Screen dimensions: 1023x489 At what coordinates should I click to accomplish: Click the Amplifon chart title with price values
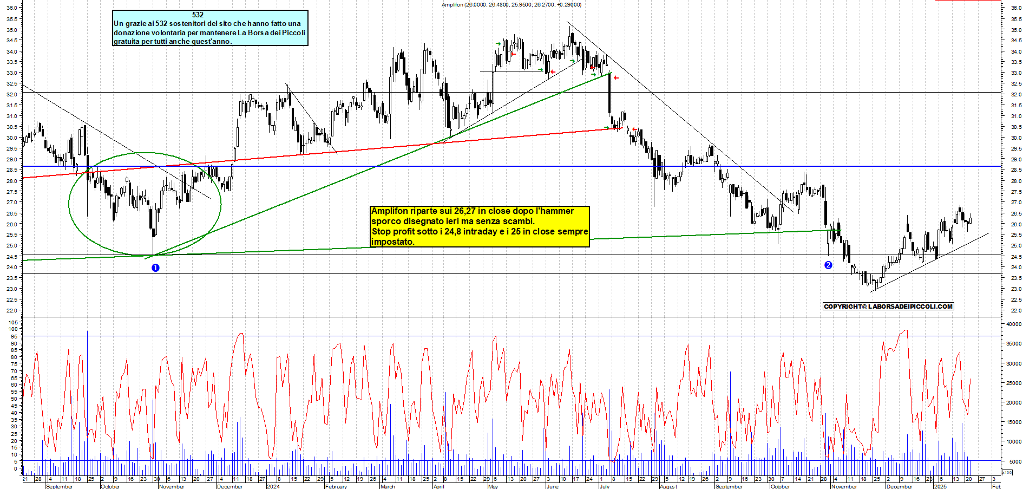511,4
